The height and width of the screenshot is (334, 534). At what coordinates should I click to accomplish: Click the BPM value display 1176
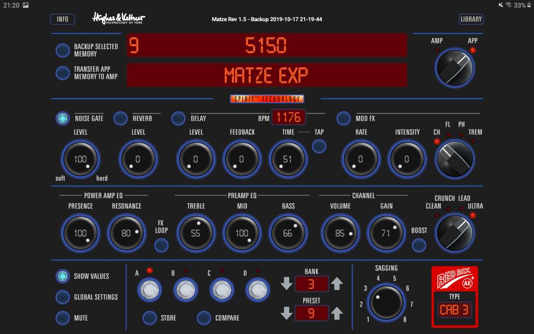289,117
